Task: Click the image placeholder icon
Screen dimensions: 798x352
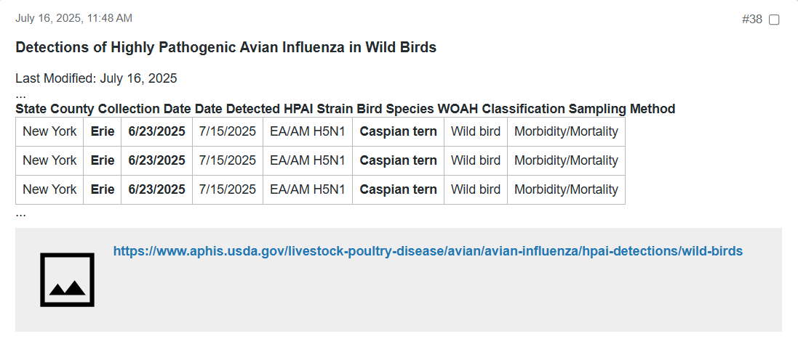Action: [x=67, y=280]
